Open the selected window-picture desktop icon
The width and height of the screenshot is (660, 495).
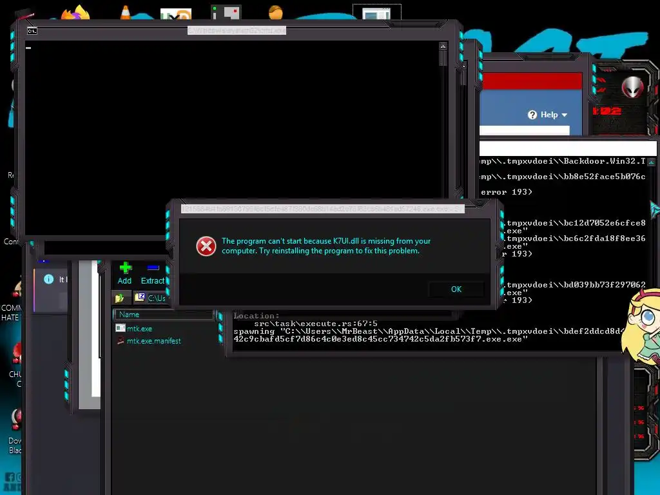[376, 14]
